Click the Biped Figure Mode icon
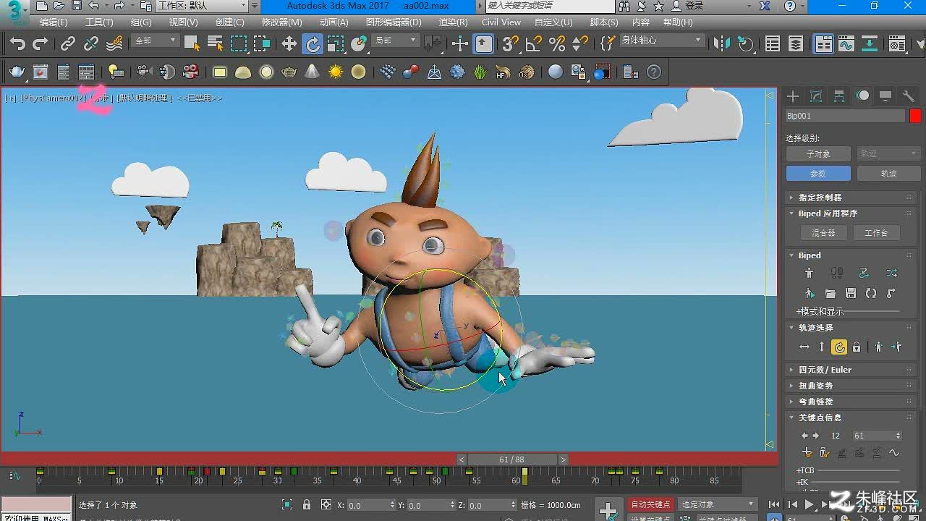Screen dimensions: 926x521 point(809,273)
